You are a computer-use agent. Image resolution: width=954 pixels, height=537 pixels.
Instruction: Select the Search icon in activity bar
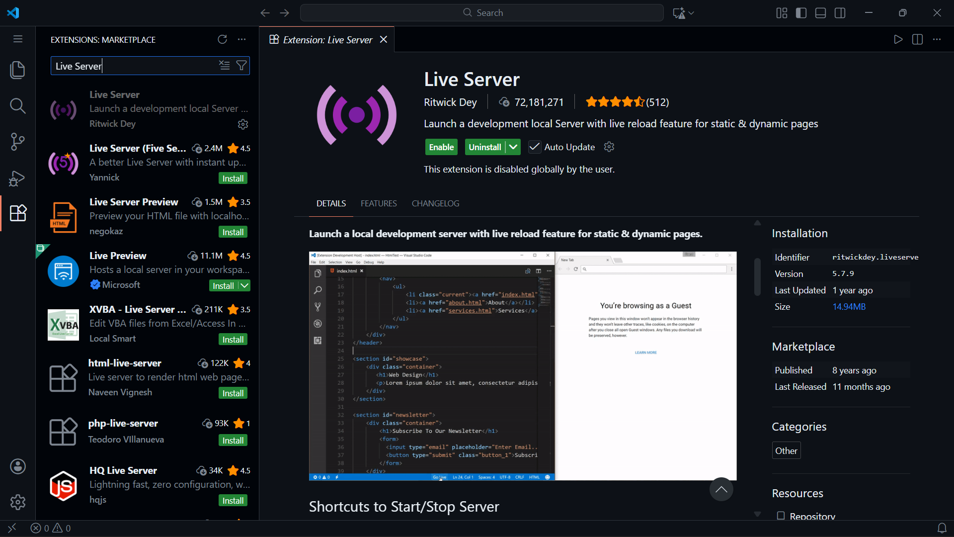click(17, 105)
